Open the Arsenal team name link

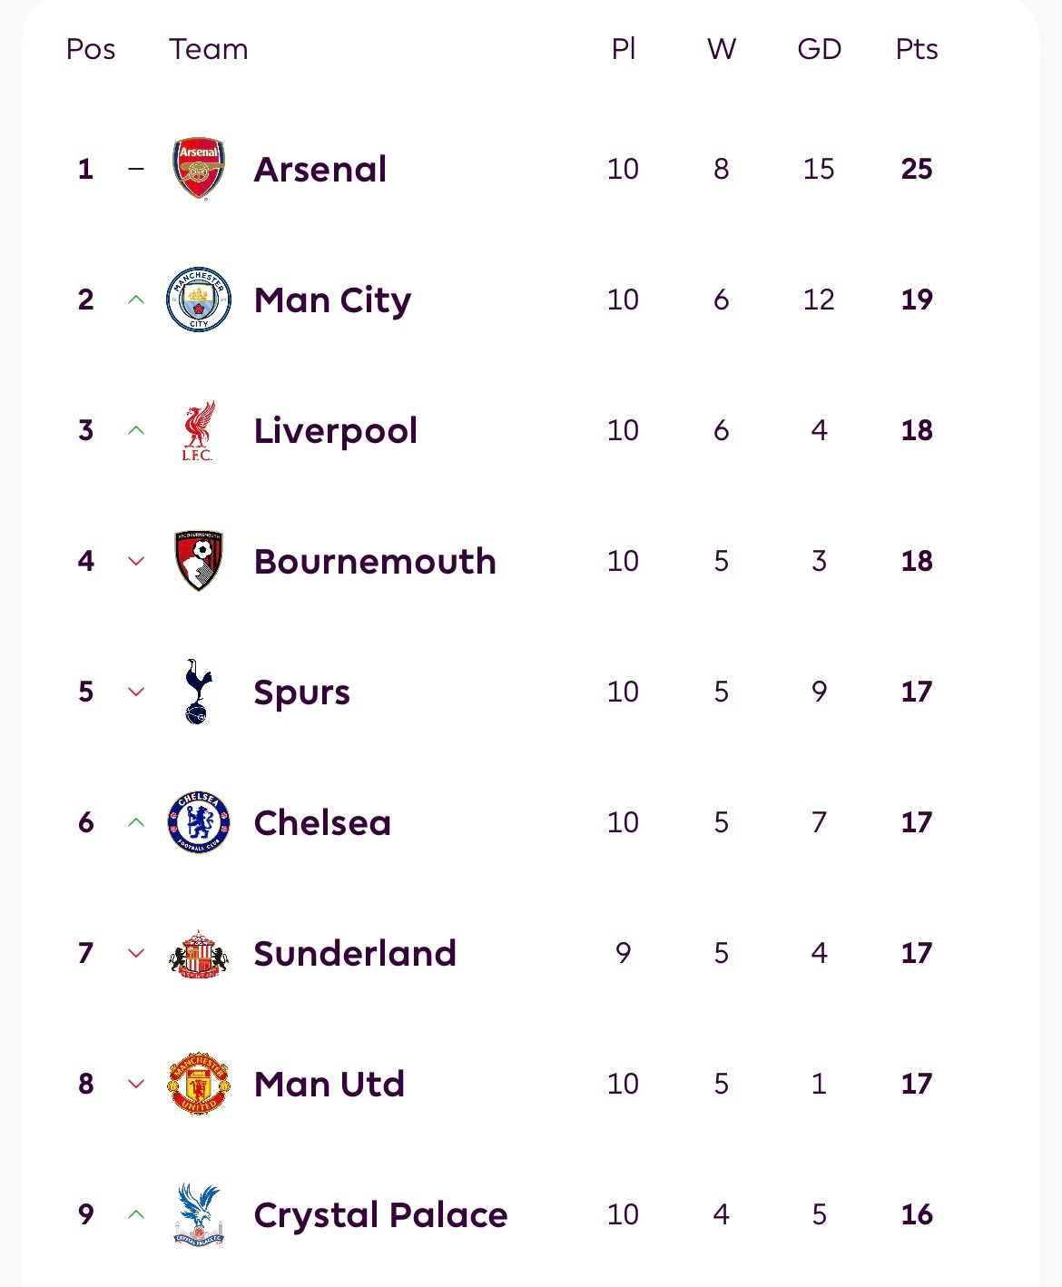(x=320, y=169)
